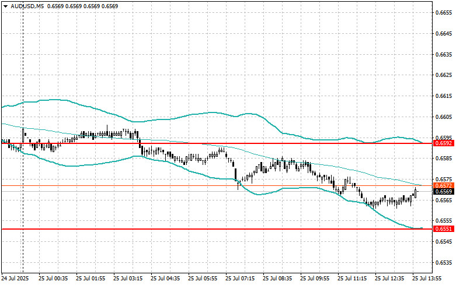Click the 25 Jul 11:15 time label
The width and height of the screenshot is (456, 285).
point(352,279)
